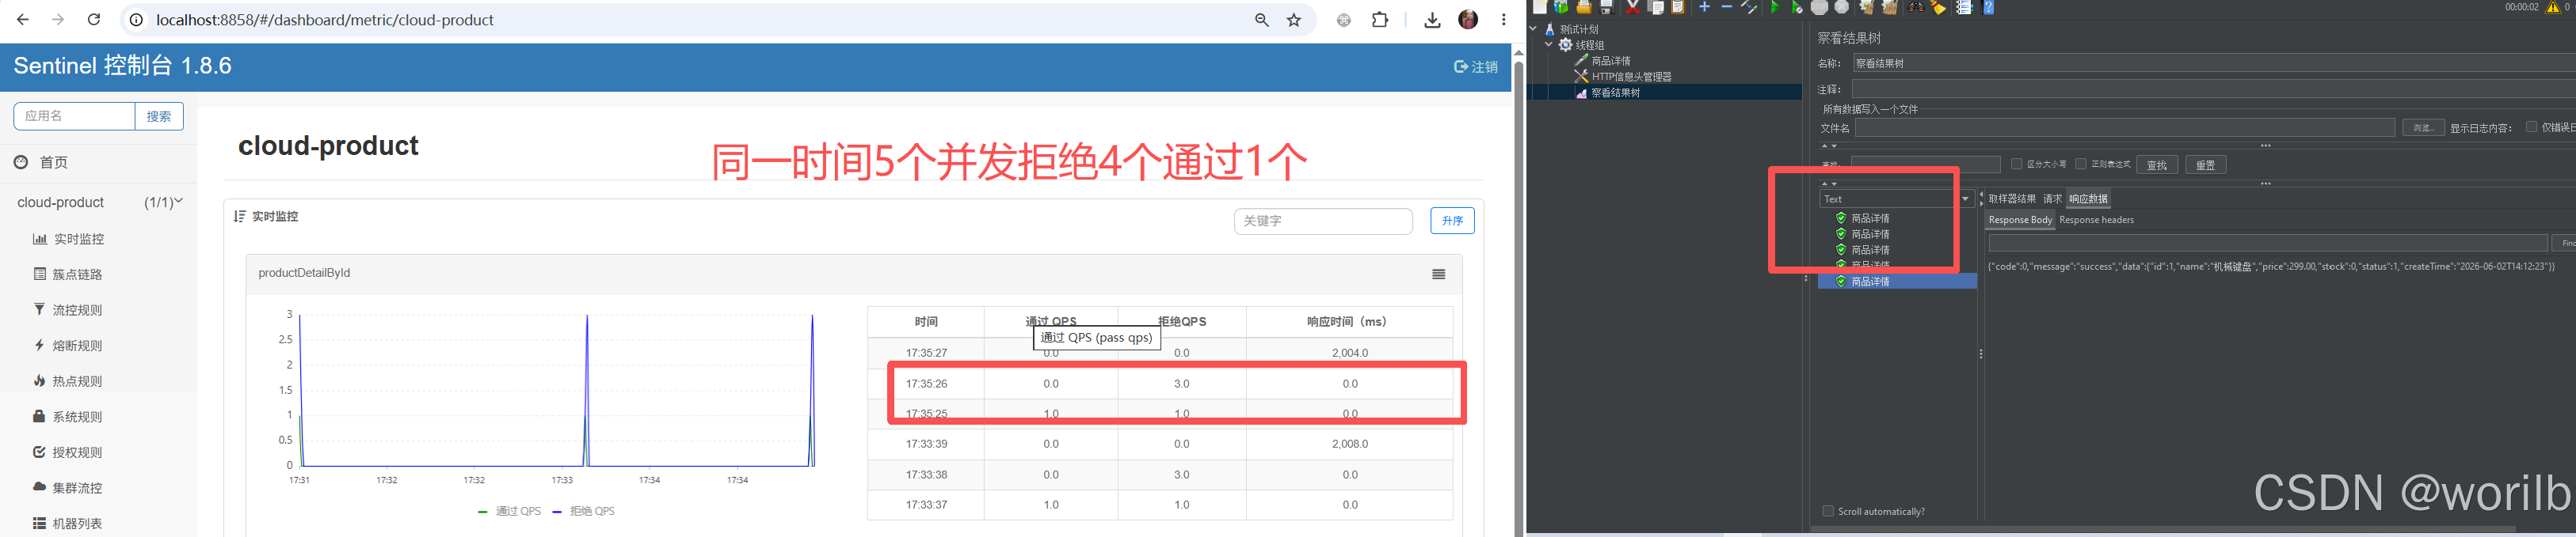Click JMeter Open folder toolbar icon
Image resolution: width=2576 pixels, height=537 pixels.
pos(1584,7)
